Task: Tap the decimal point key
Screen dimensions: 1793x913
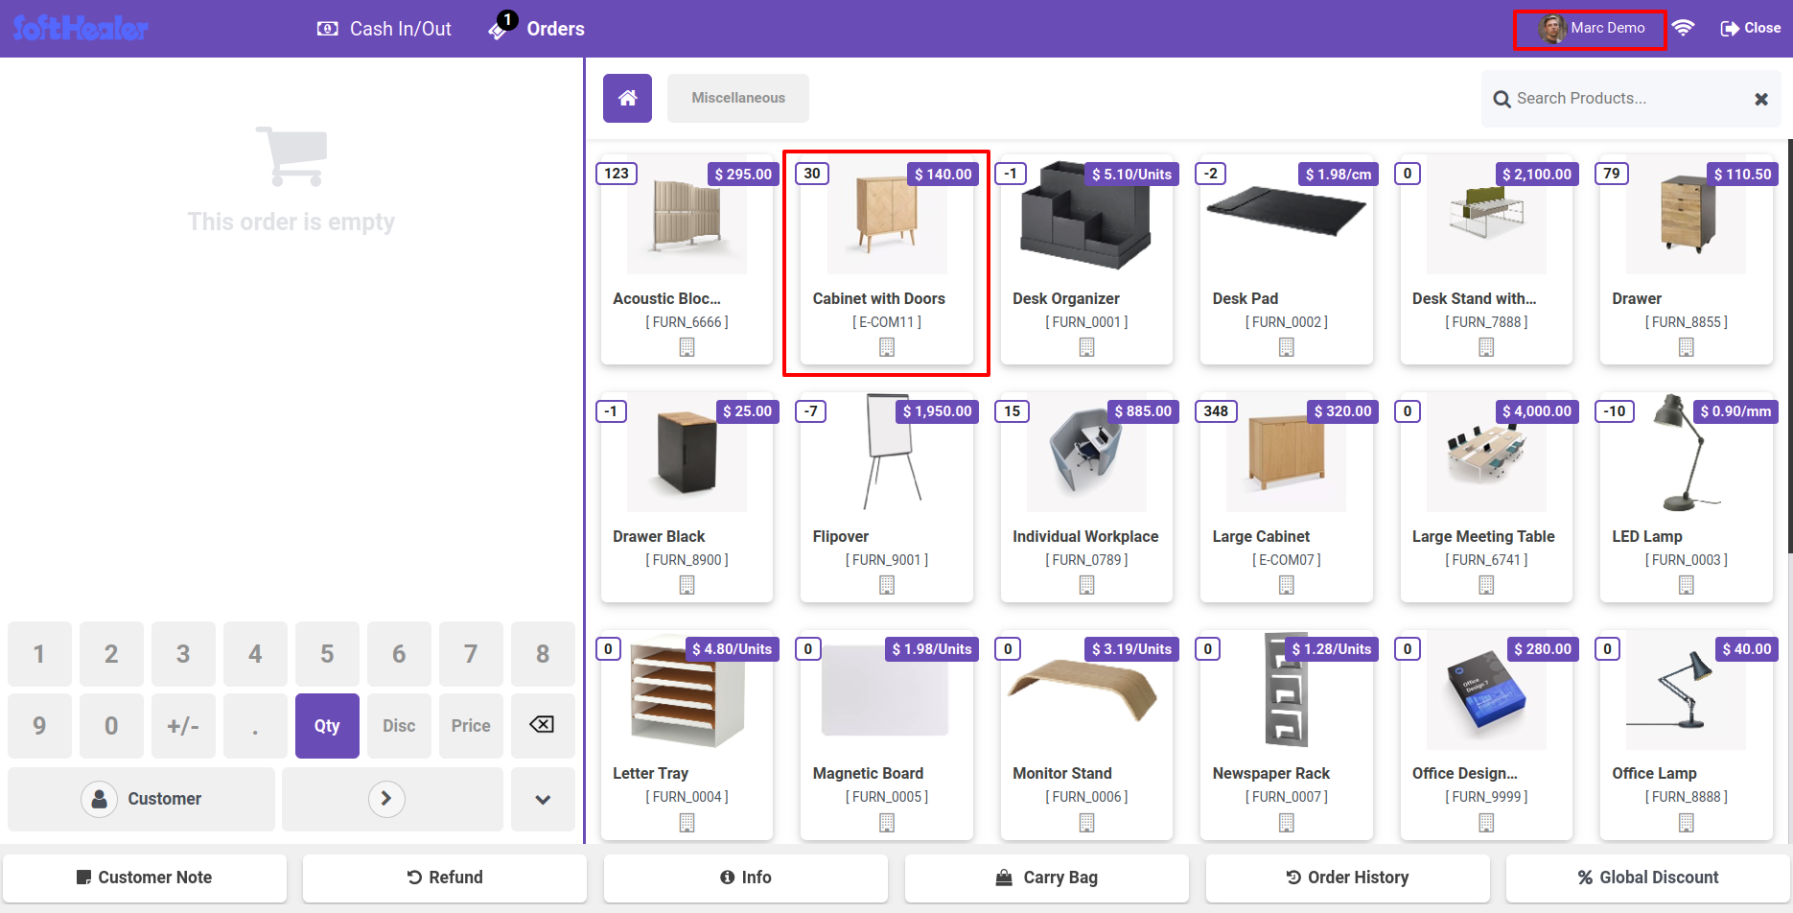Action: 255,726
